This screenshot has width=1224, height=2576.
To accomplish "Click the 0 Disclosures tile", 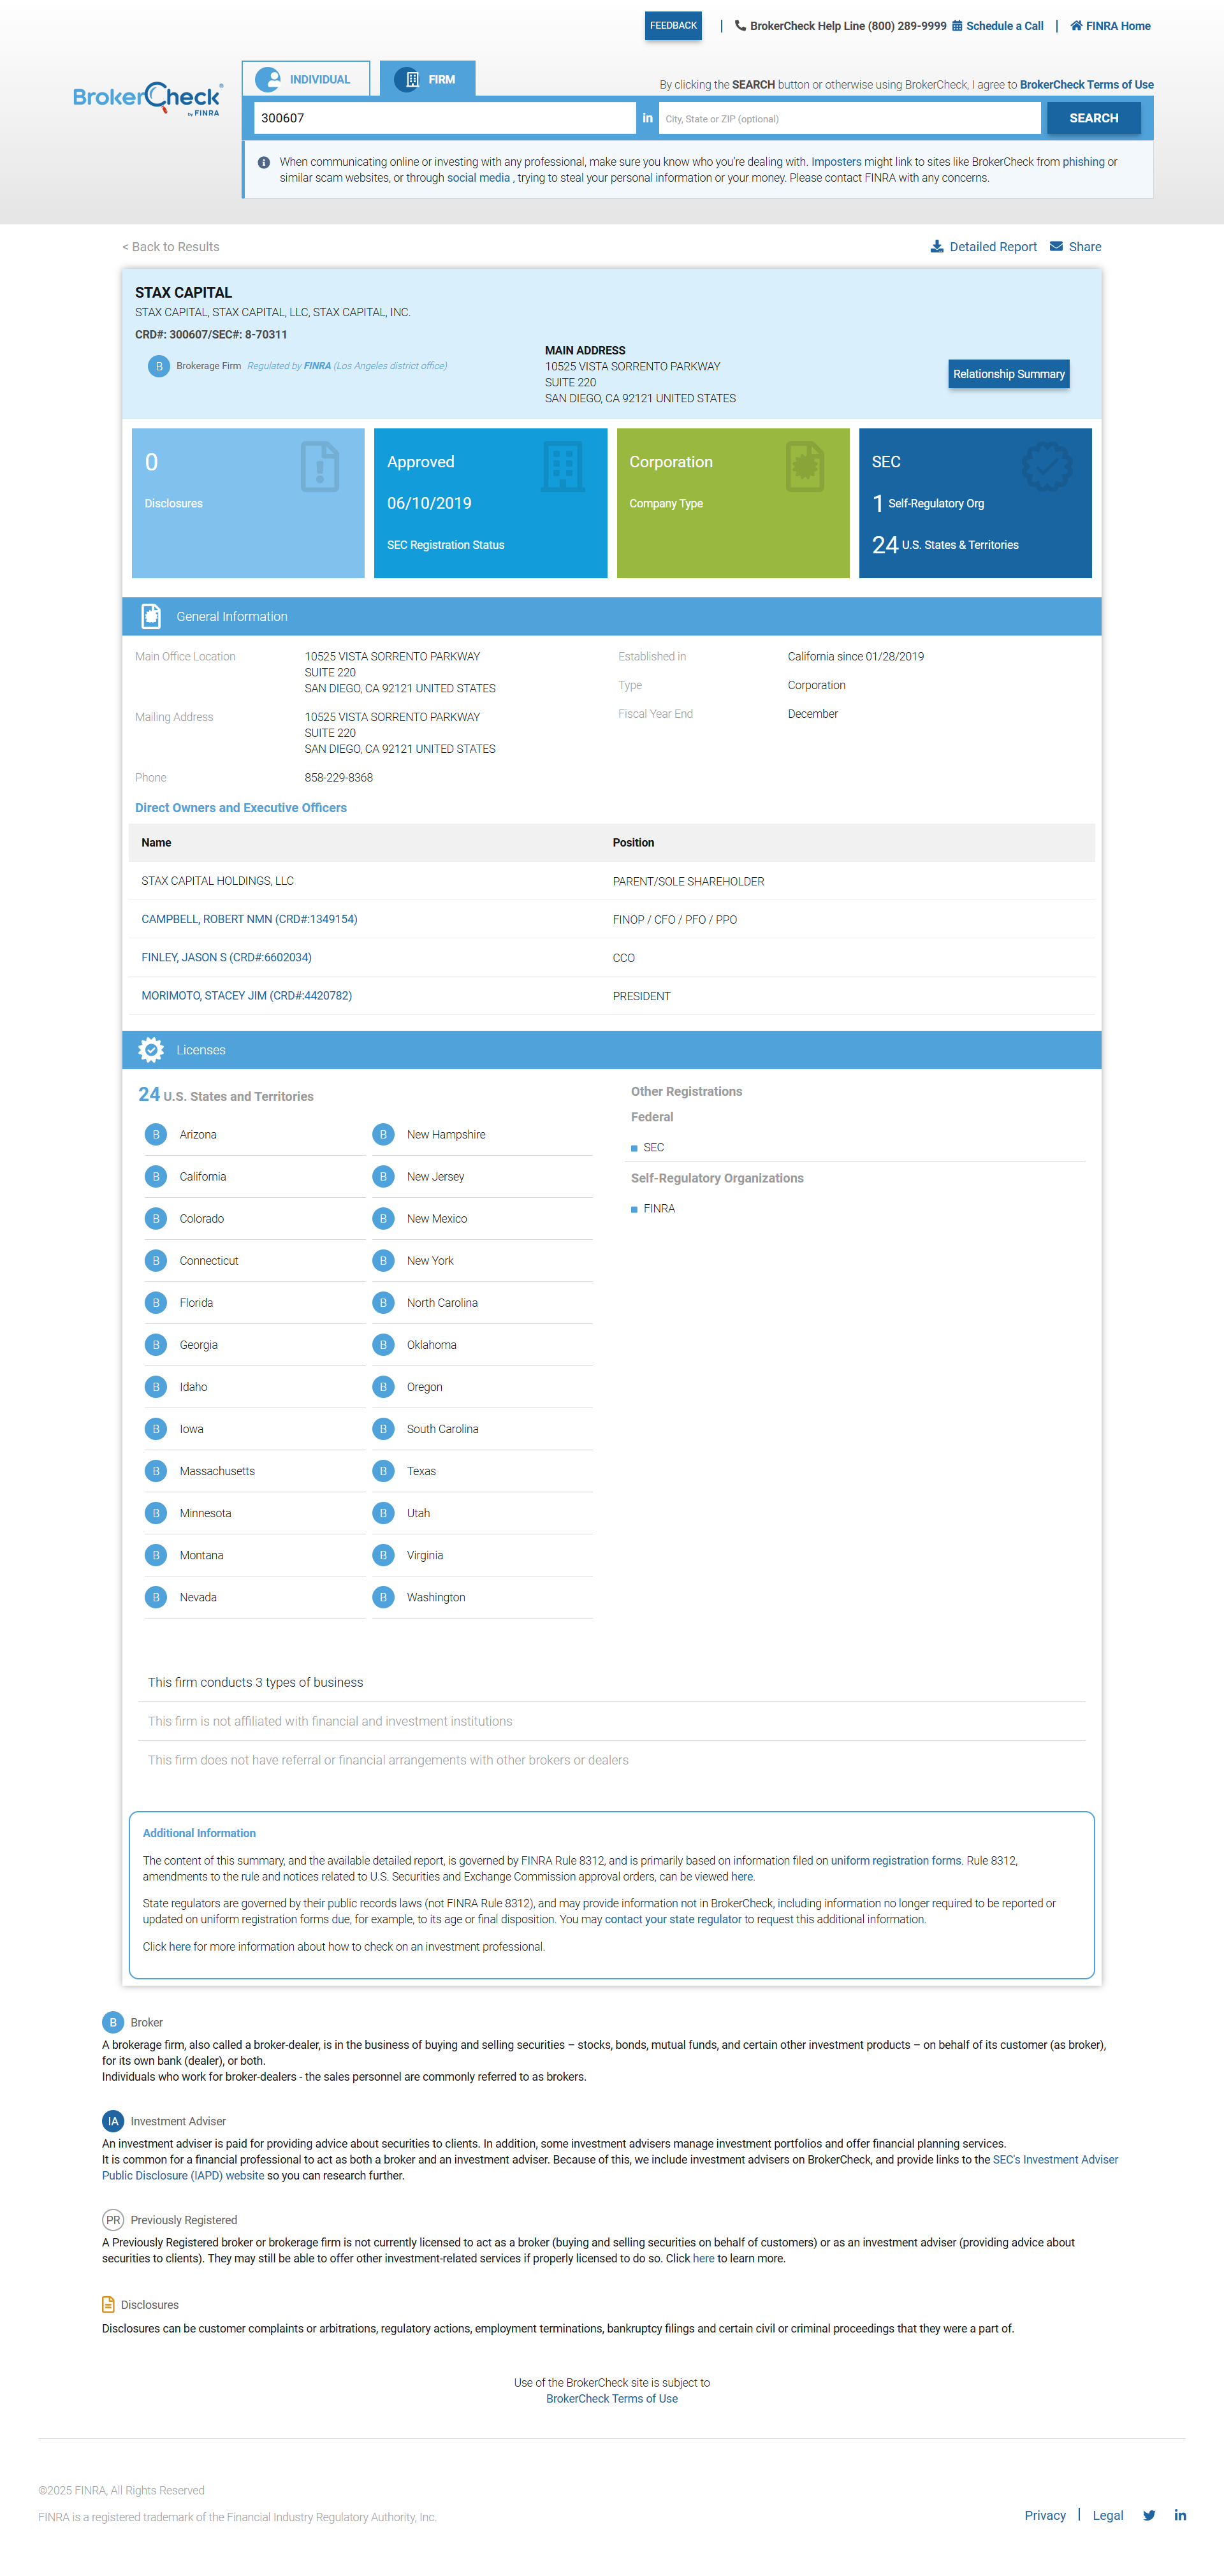I will click(x=248, y=503).
